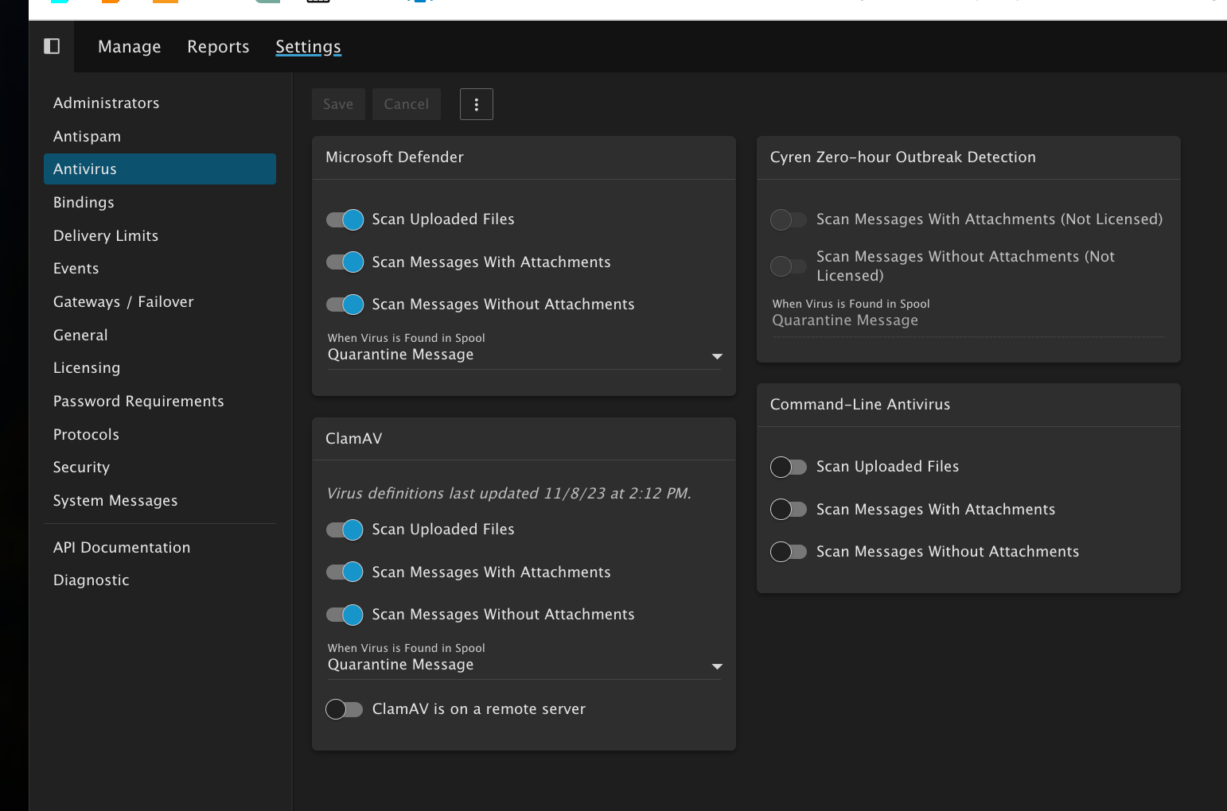Open the API Documentation link
Viewport: 1227px width, 811px height.
tap(122, 548)
